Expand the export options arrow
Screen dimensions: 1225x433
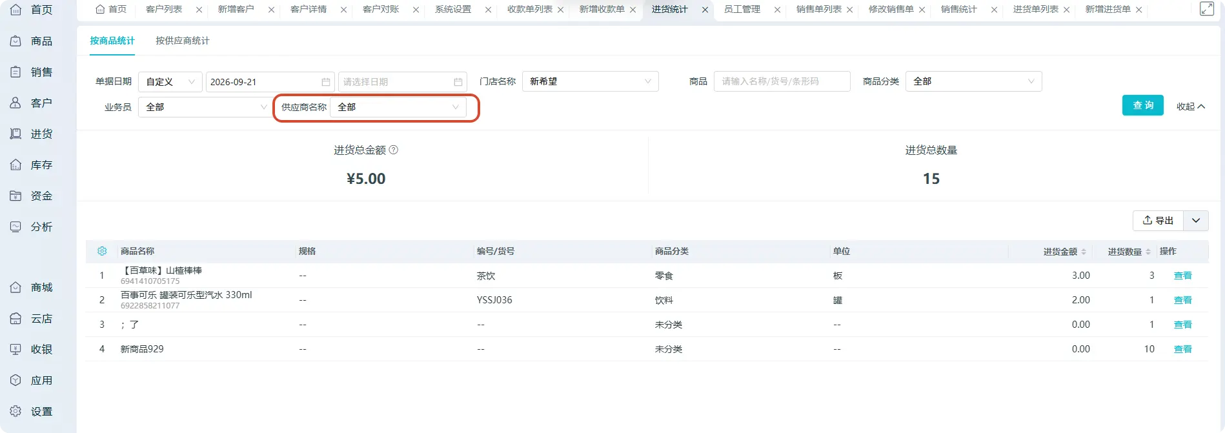1196,221
